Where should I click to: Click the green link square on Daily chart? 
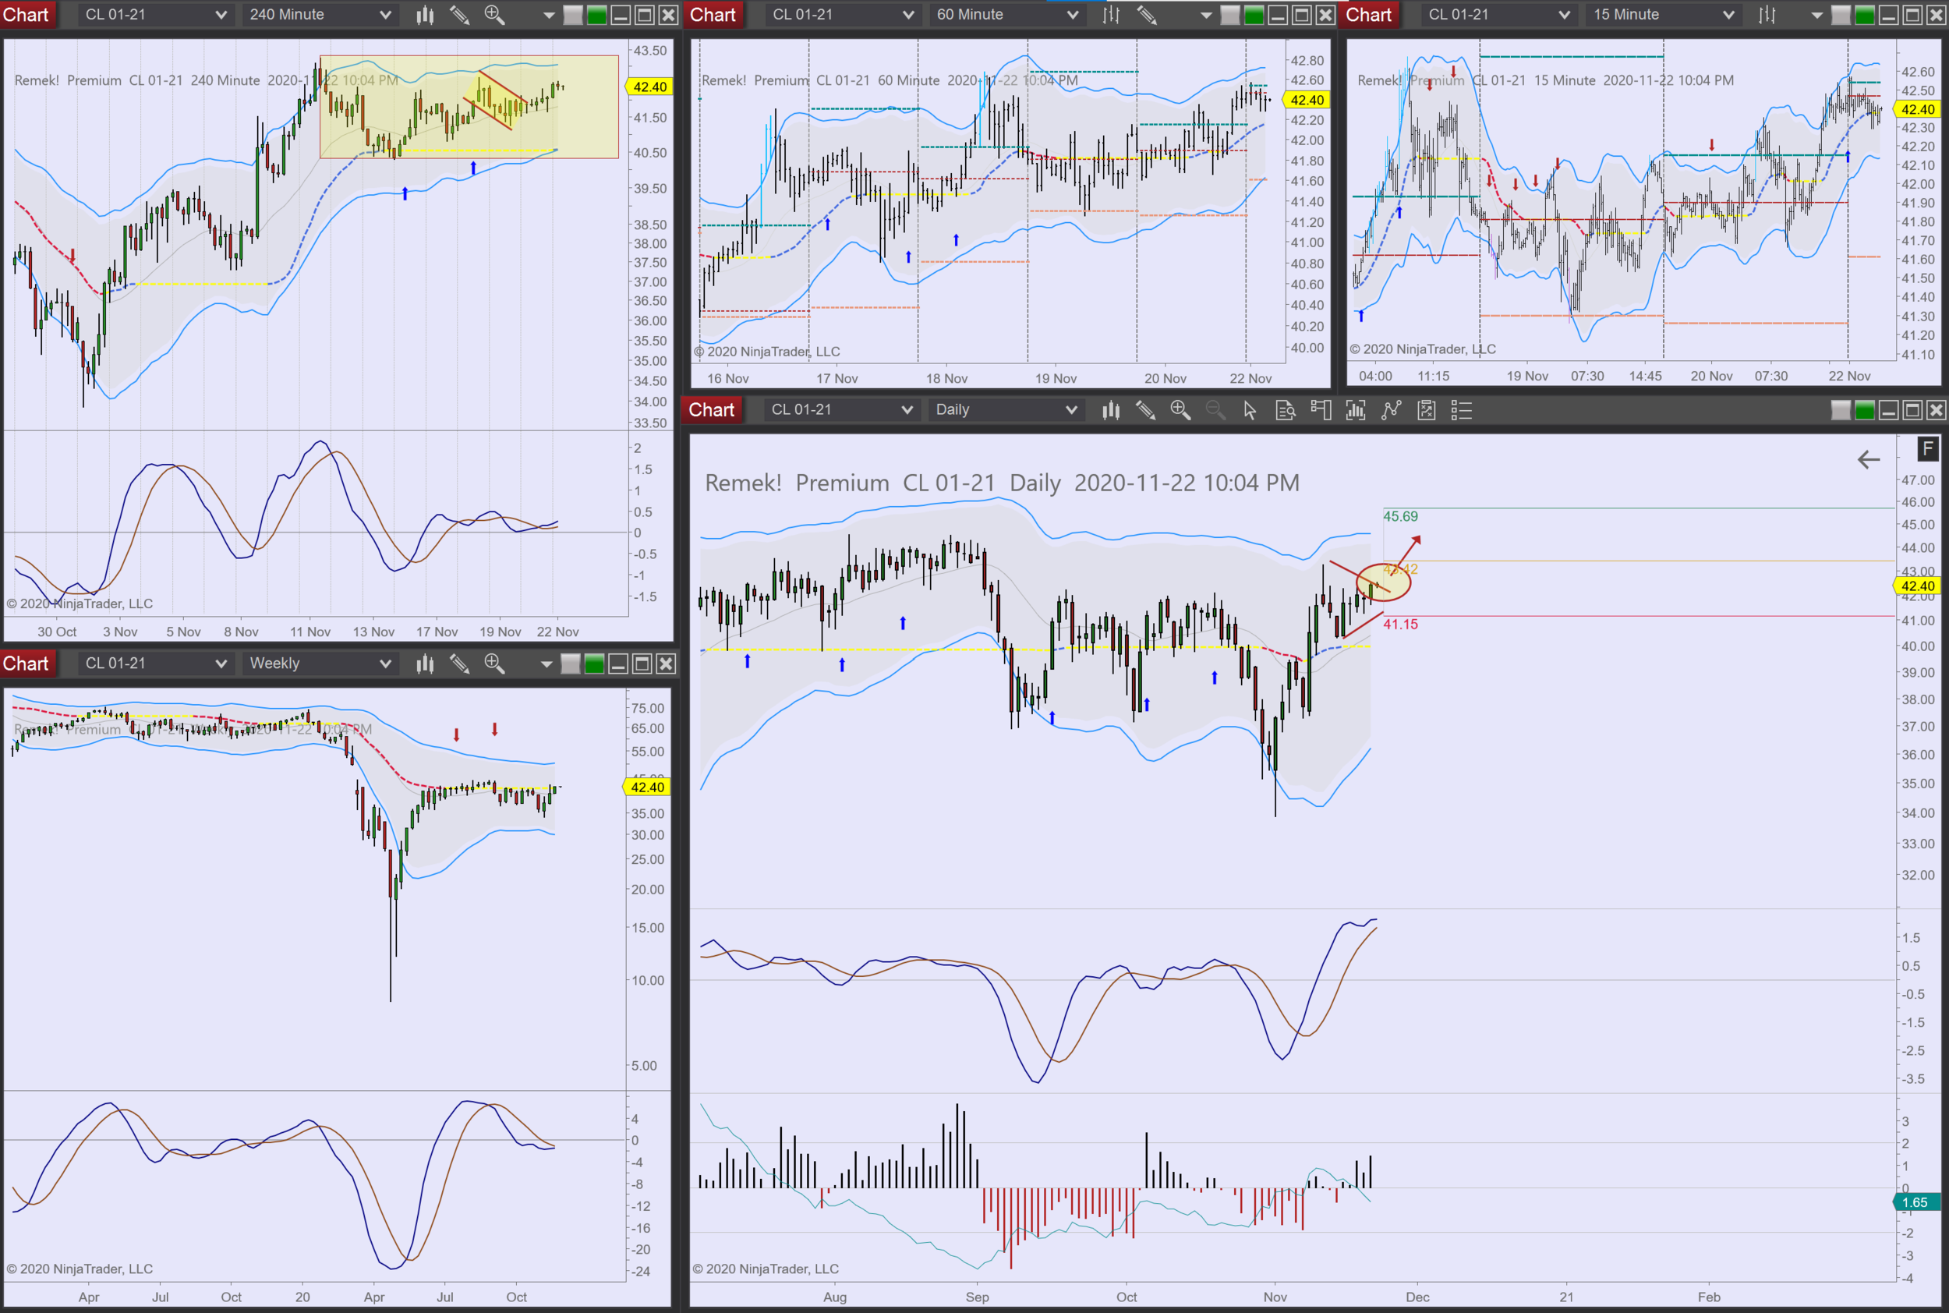click(x=1865, y=409)
